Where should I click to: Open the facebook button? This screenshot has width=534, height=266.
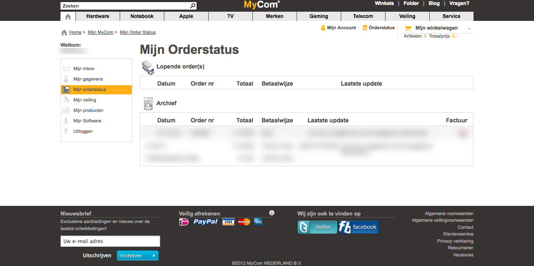tap(358, 227)
